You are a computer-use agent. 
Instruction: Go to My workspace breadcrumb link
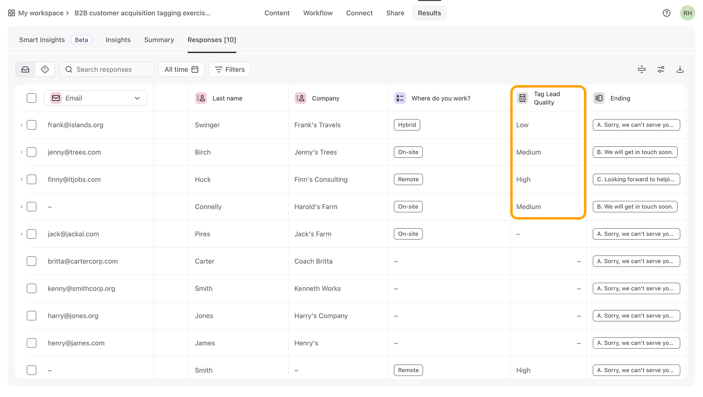41,13
